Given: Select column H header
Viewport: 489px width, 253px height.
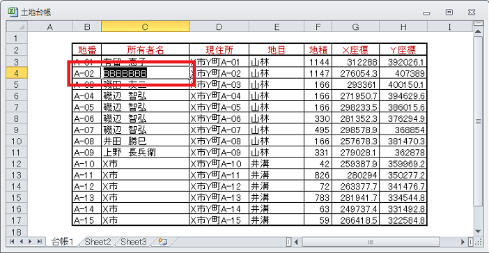Looking at the screenshot, I should click(403, 26).
